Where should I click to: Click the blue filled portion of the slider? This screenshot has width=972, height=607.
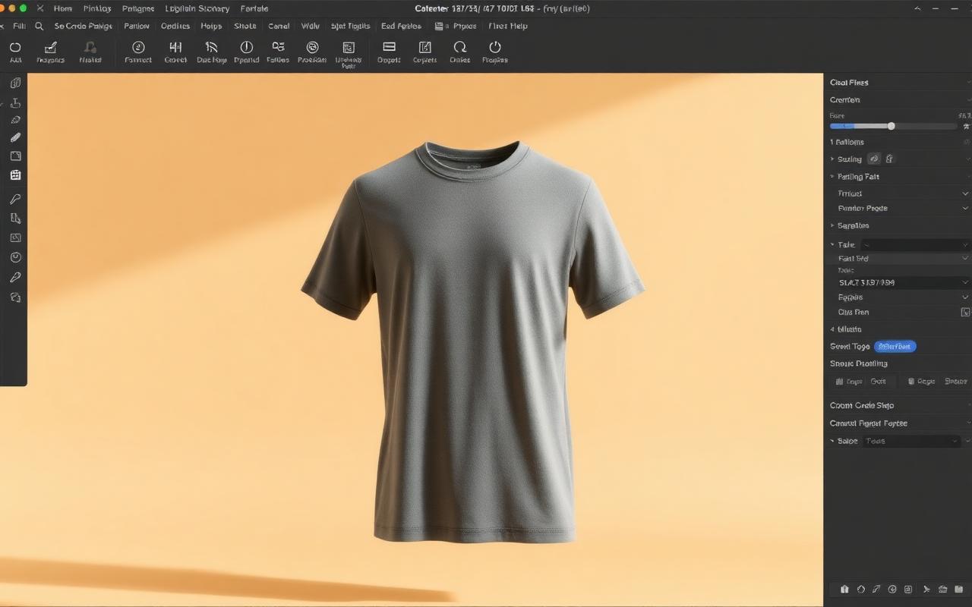tap(842, 126)
